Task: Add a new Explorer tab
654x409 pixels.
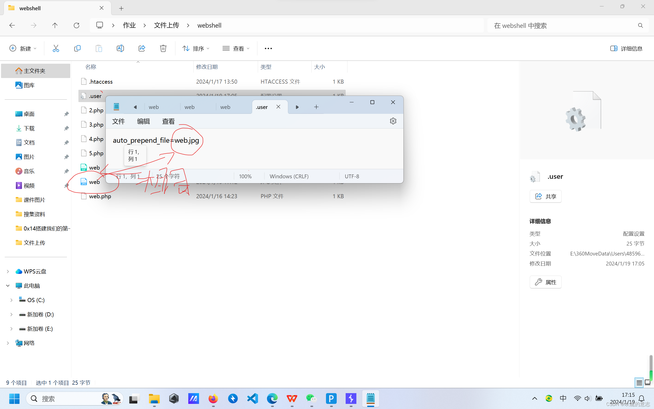Action: click(x=121, y=8)
